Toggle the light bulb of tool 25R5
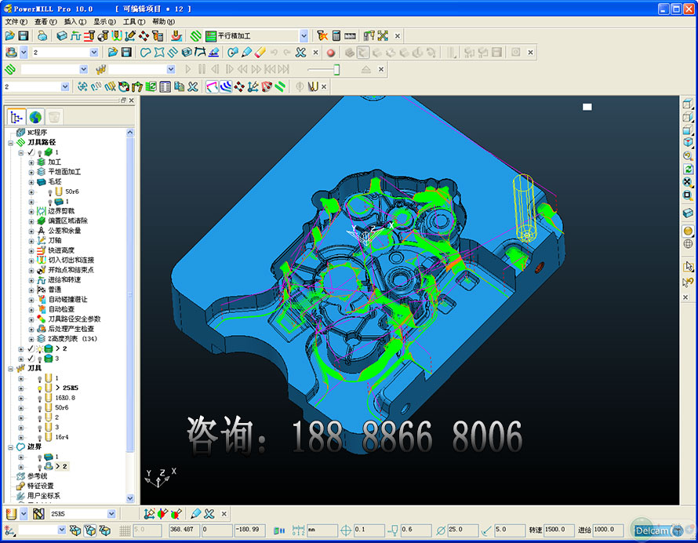Image resolution: width=698 pixels, height=543 pixels. (39, 388)
